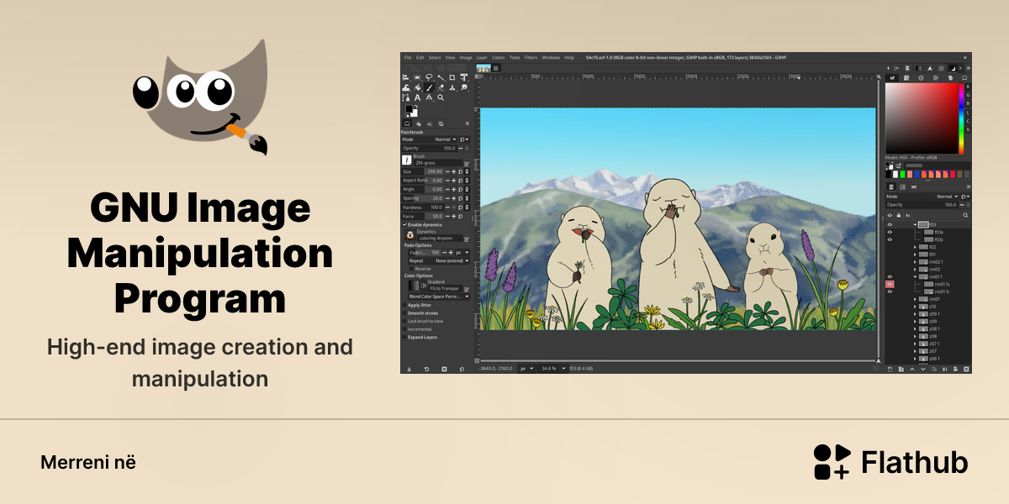Enable the Reverse fade checkbox
1009x504 pixels.
tap(411, 269)
